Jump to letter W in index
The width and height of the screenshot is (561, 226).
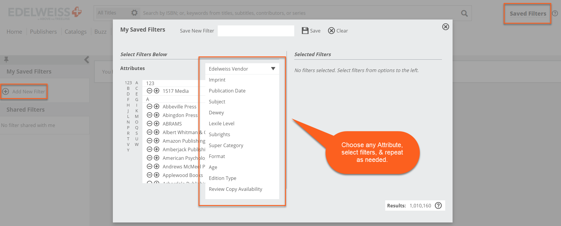click(137, 144)
